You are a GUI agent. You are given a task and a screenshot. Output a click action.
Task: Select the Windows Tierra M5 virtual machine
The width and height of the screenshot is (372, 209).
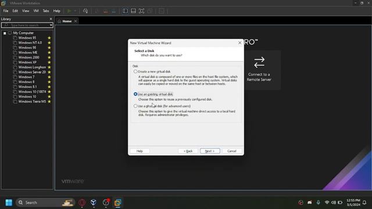[x=32, y=102]
